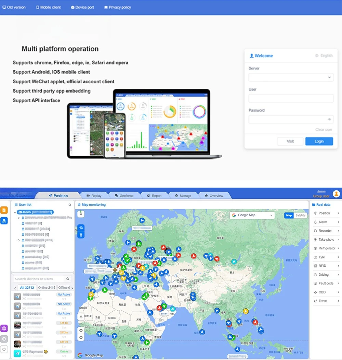
Task: Click the search magnifier icon for devices
Action: tap(68, 279)
